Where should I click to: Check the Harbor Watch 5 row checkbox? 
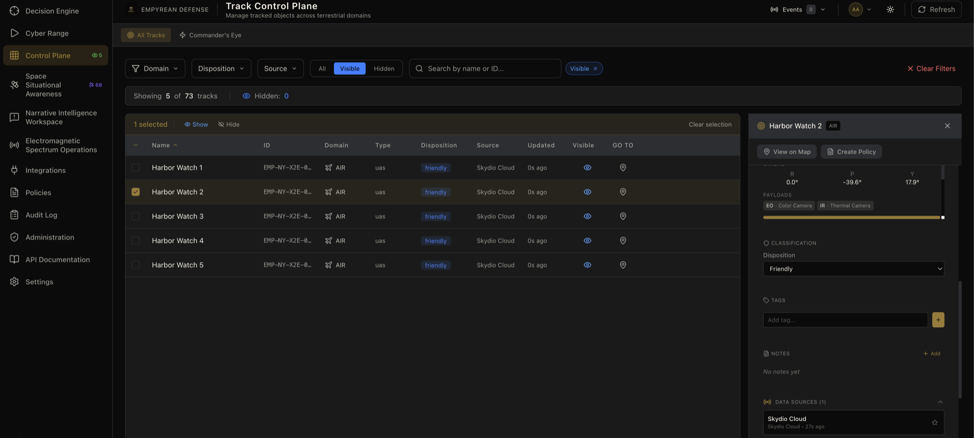click(x=136, y=265)
